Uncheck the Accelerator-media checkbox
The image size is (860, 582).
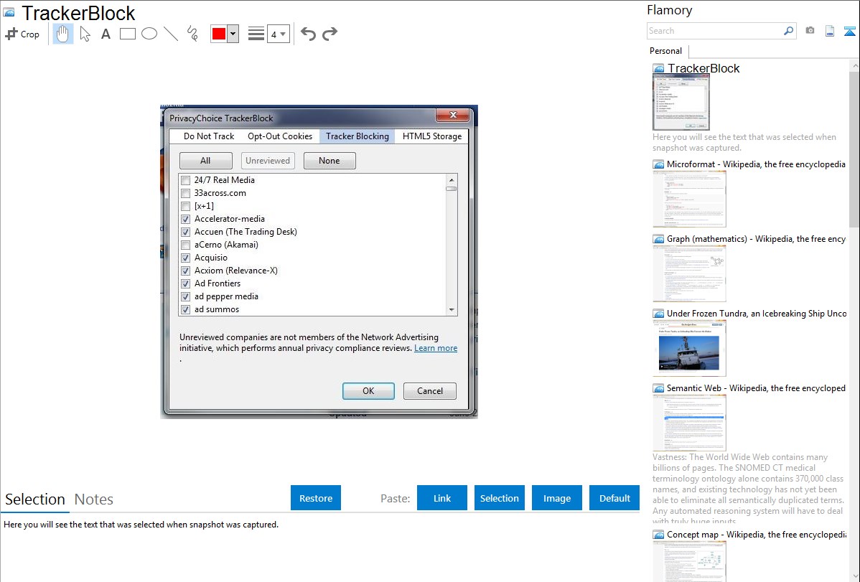pyautogui.click(x=186, y=220)
